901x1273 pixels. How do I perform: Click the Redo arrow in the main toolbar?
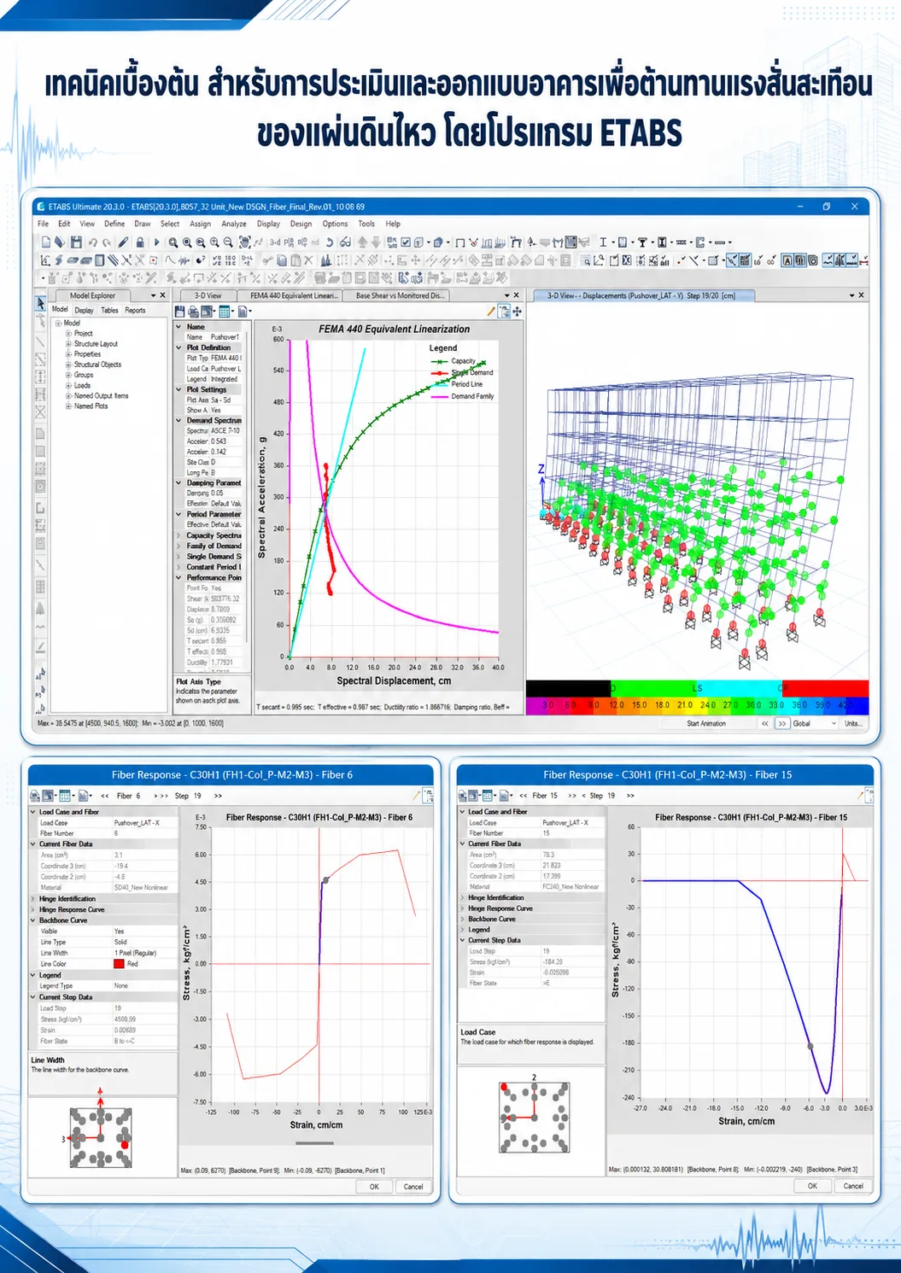[107, 242]
